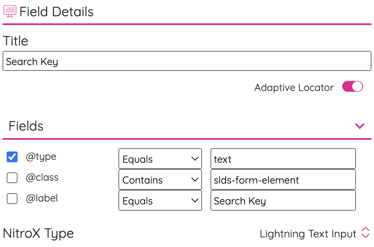Uncheck the @type checkbox
The height and width of the screenshot is (247, 374).
pyautogui.click(x=12, y=157)
